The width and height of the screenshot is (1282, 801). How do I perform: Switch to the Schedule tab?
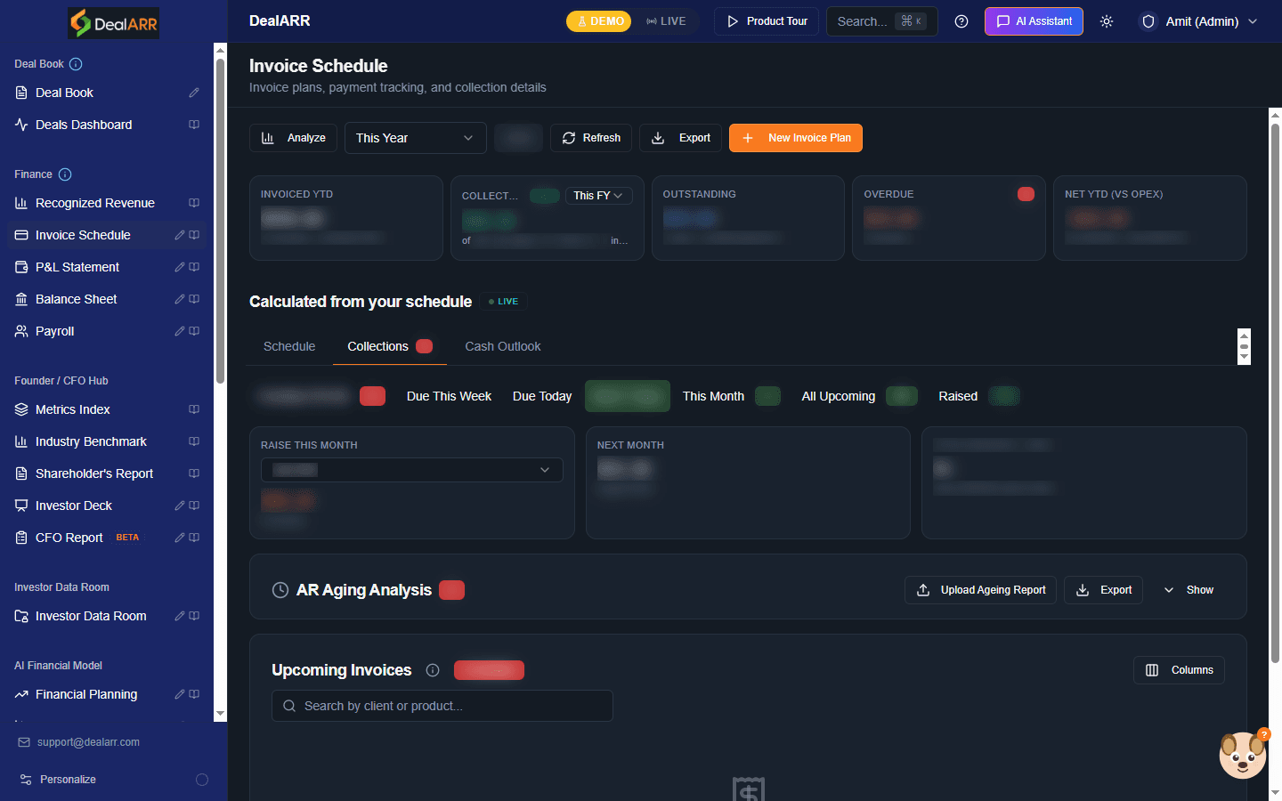[289, 346]
